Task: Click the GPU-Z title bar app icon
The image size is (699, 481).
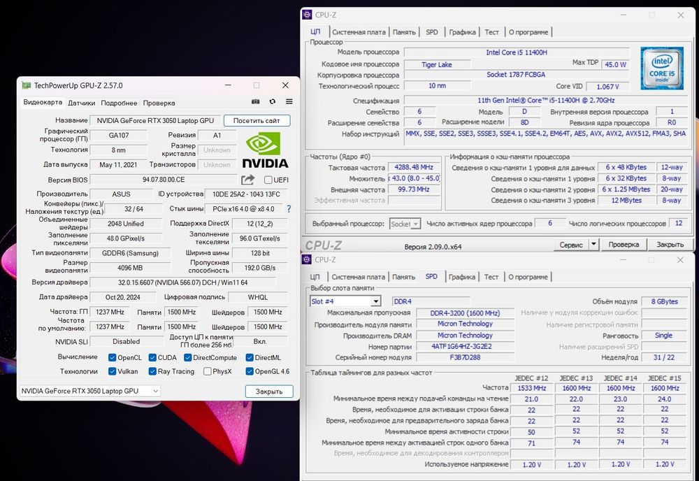Action: [27, 85]
